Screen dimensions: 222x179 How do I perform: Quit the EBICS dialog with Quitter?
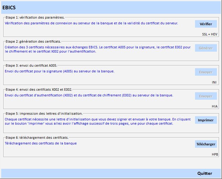point(205,173)
